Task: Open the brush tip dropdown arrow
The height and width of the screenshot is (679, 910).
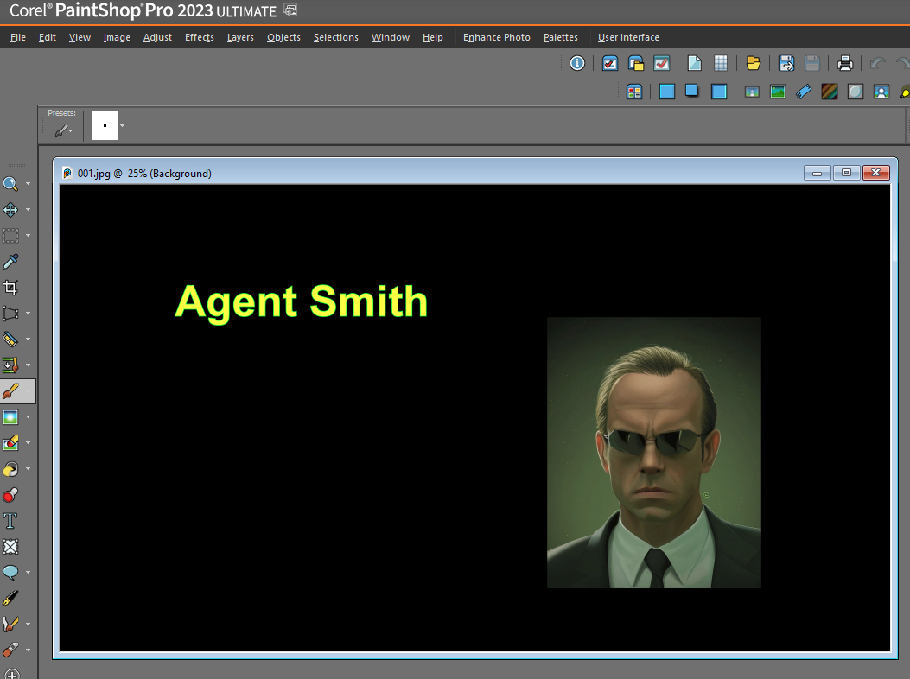Action: tap(123, 126)
